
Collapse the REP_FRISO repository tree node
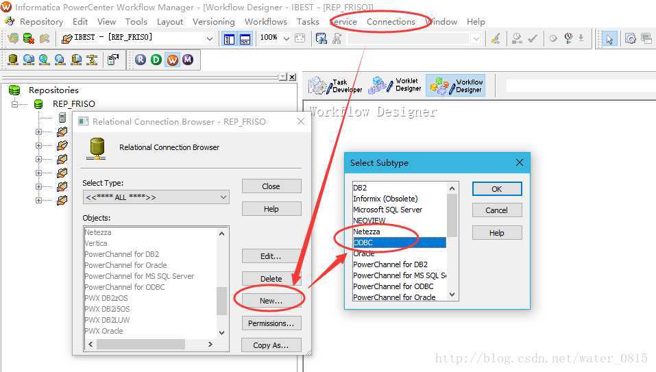coord(14,104)
